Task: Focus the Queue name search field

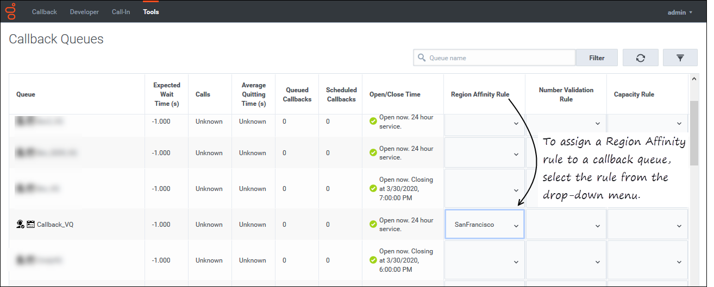Action: [x=500, y=58]
